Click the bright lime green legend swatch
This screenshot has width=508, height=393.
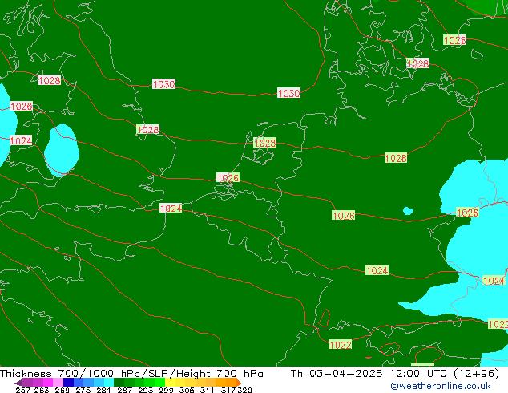[160, 382]
